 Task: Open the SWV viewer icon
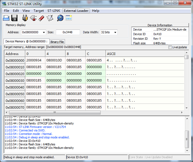68,18
